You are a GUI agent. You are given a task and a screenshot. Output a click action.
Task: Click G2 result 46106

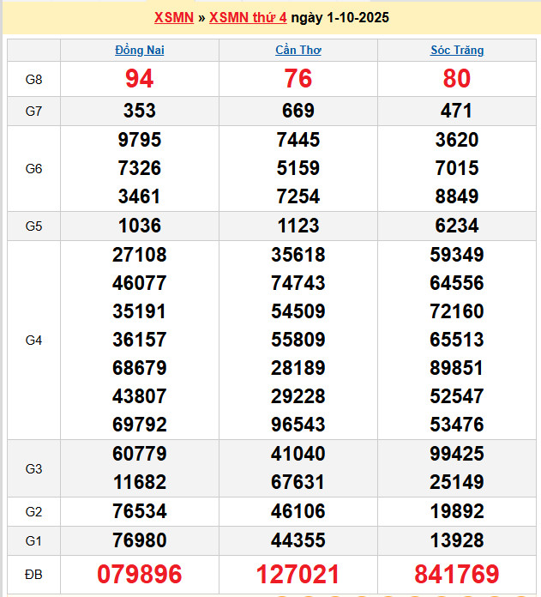(x=298, y=511)
